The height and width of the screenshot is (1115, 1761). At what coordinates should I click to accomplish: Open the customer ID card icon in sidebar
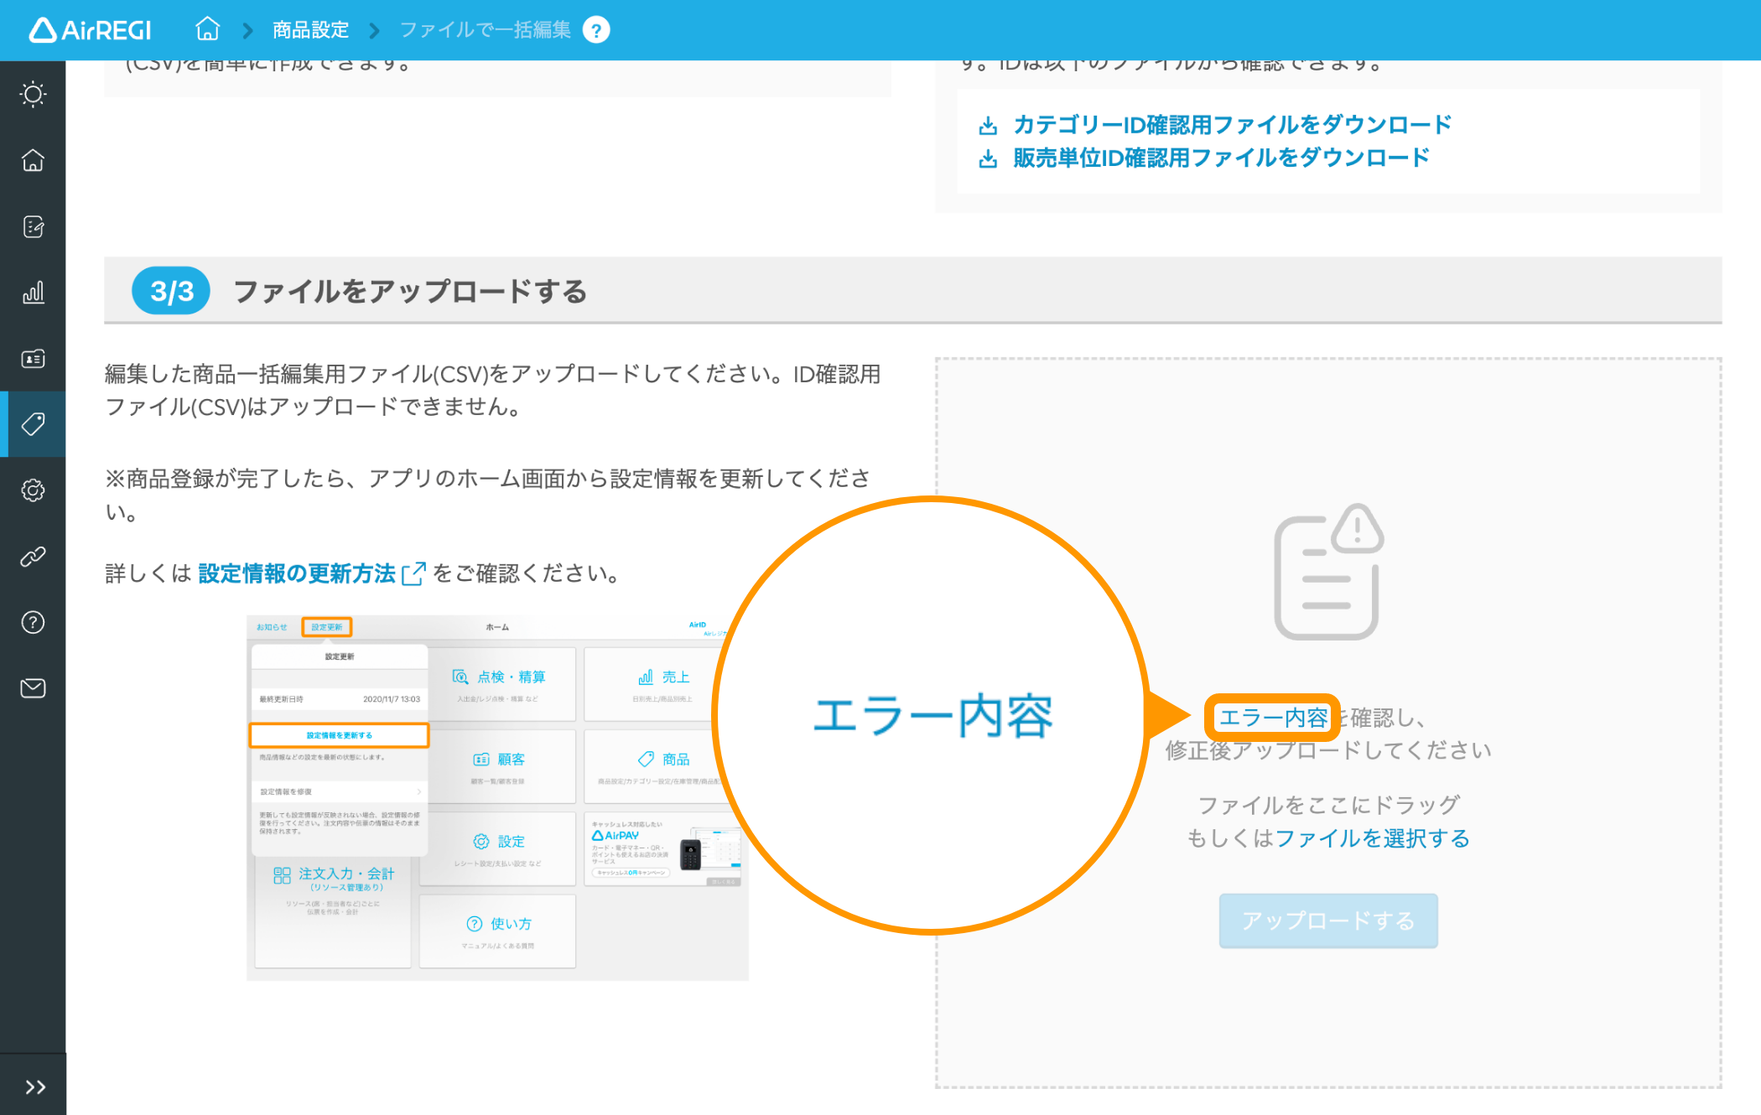point(33,358)
